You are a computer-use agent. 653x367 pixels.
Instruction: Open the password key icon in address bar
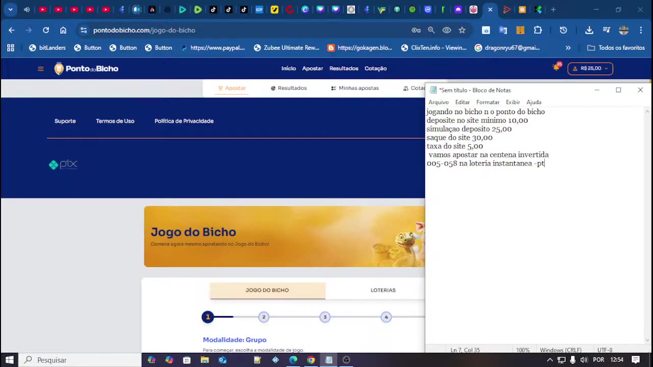click(416, 30)
